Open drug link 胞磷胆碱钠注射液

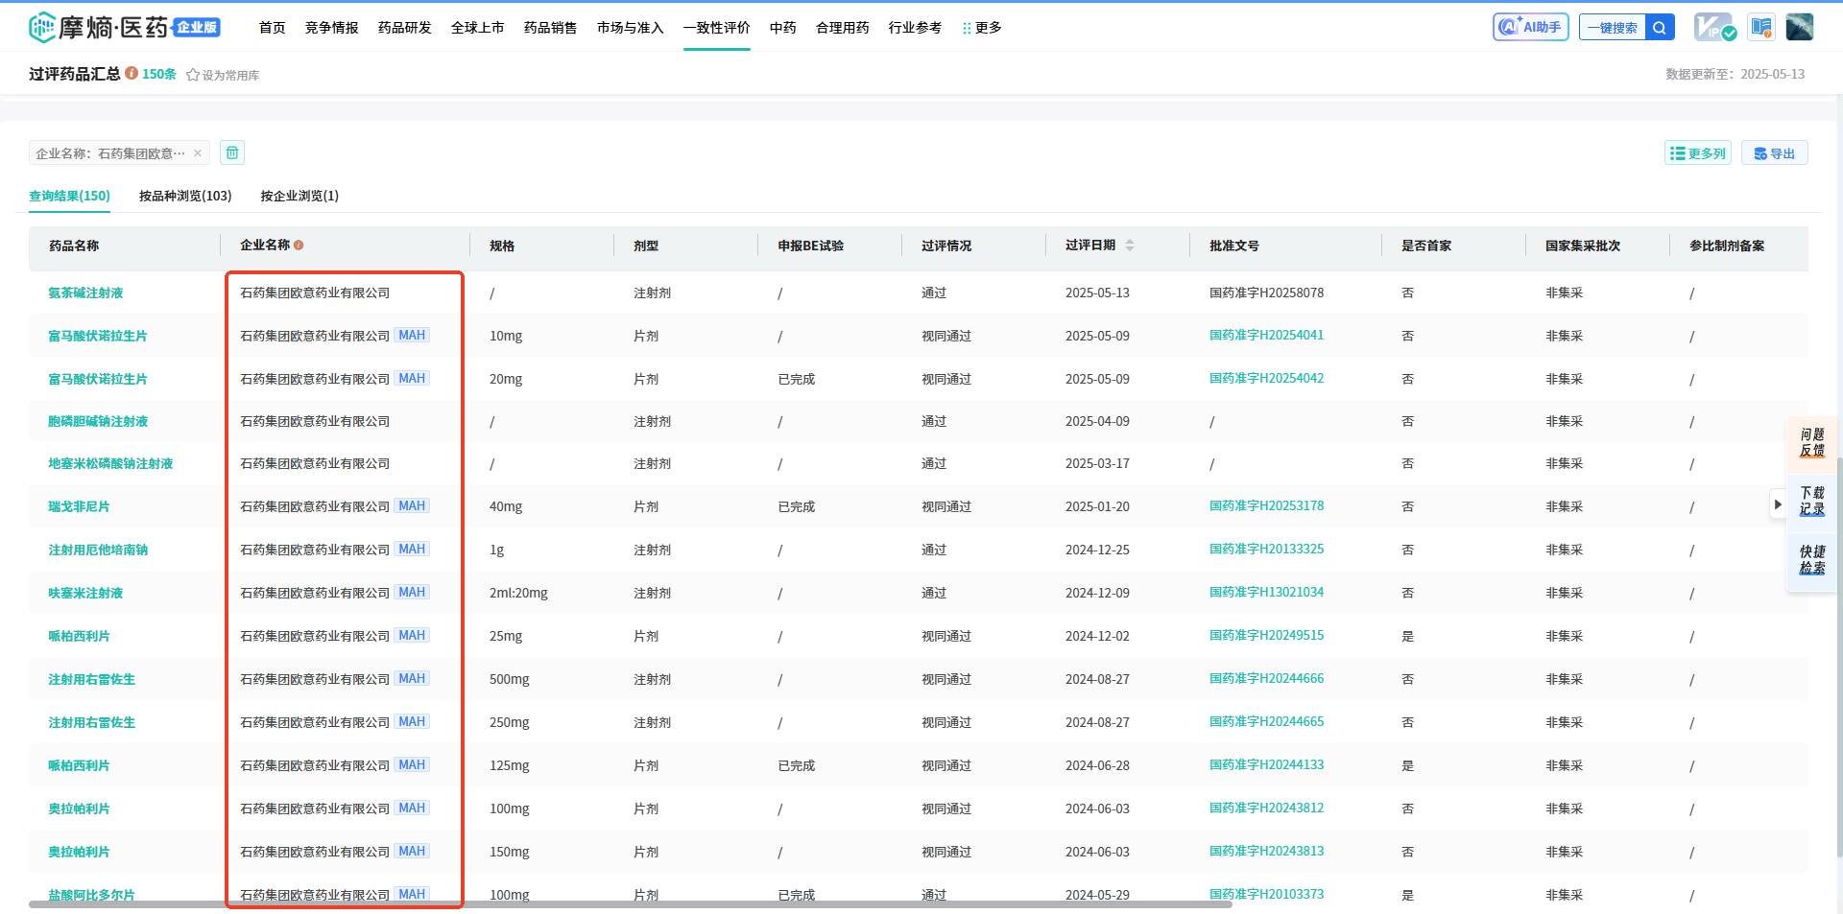pyautogui.click(x=99, y=422)
